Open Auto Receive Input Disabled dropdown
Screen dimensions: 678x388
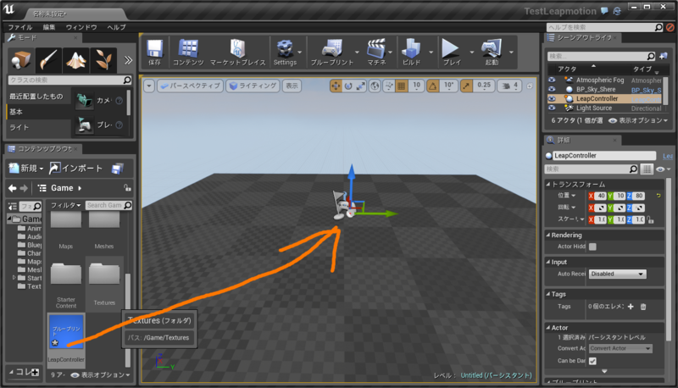618,274
